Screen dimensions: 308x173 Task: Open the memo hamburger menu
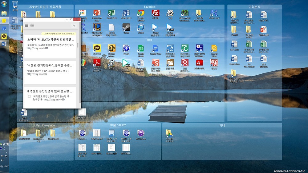[x=26, y=26]
